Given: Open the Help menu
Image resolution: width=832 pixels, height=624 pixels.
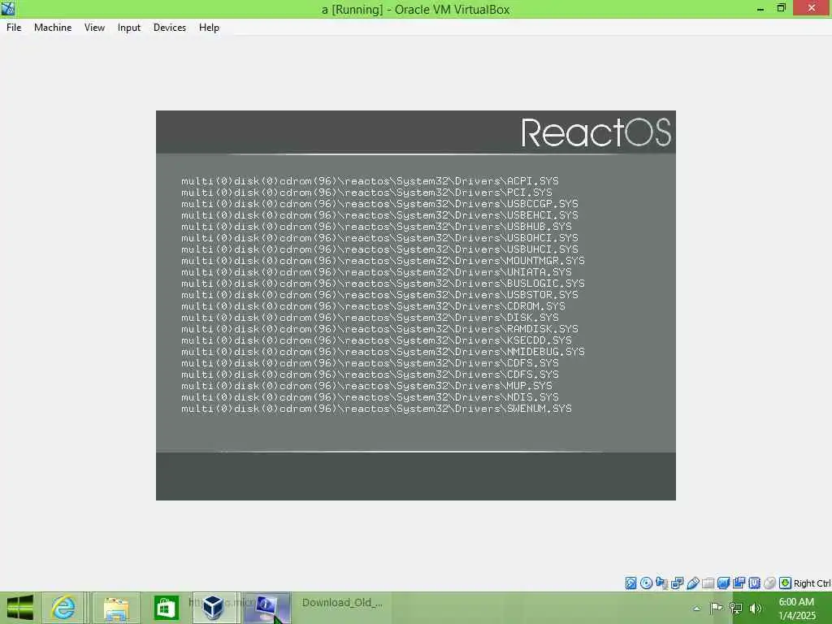Looking at the screenshot, I should click(209, 28).
